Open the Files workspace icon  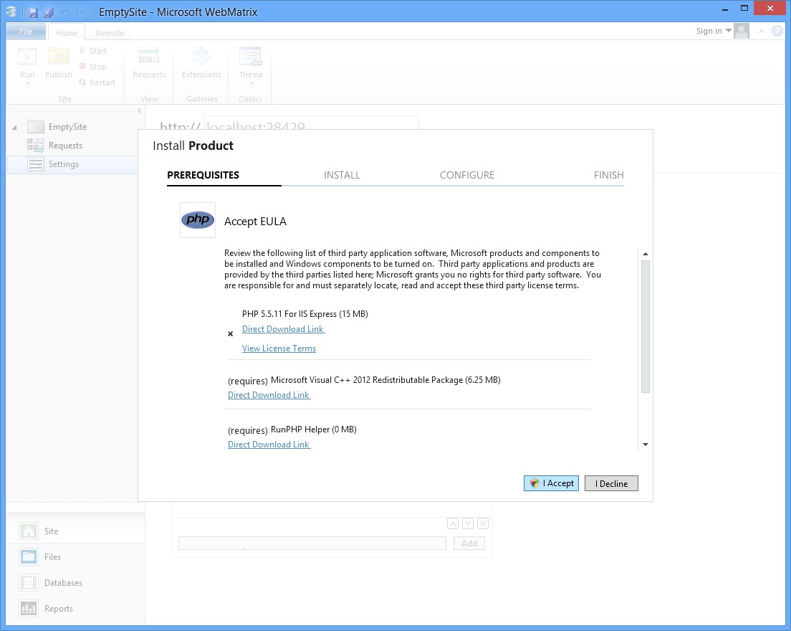[29, 557]
